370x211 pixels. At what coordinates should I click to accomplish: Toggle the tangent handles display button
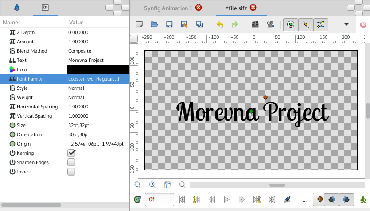[321, 24]
